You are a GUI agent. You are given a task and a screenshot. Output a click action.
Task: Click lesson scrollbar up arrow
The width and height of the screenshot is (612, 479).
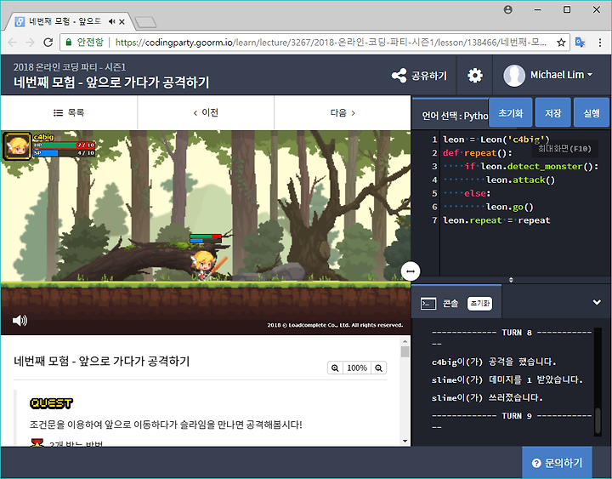tap(405, 341)
